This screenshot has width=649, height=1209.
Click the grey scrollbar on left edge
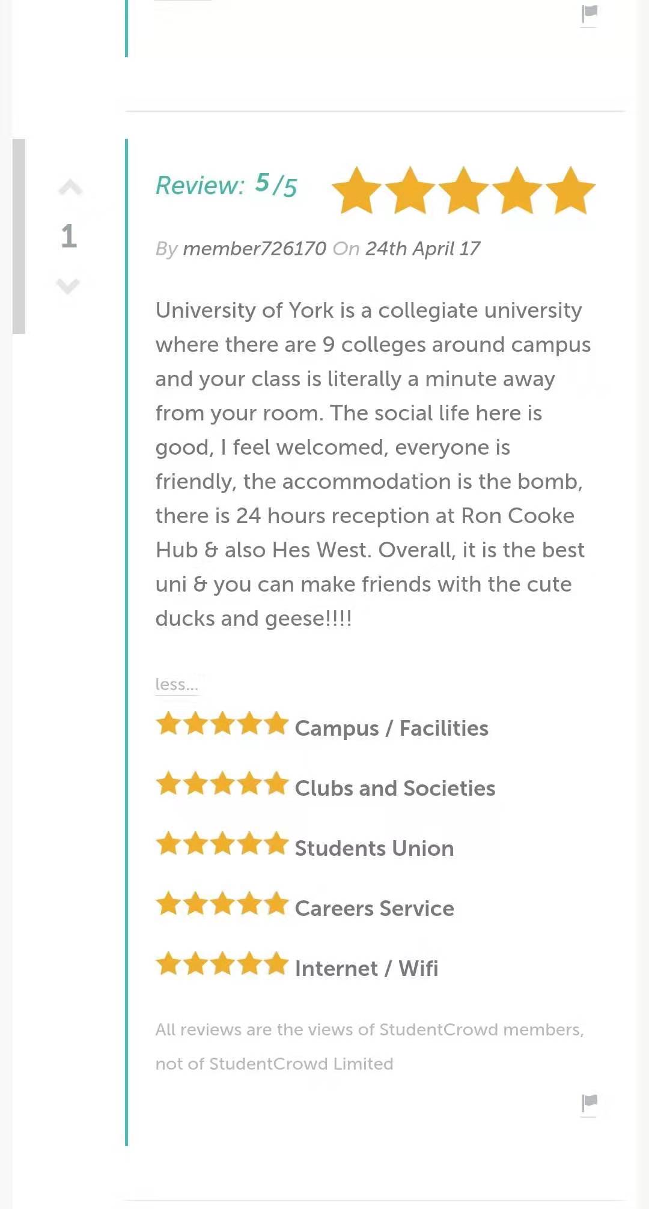point(19,236)
